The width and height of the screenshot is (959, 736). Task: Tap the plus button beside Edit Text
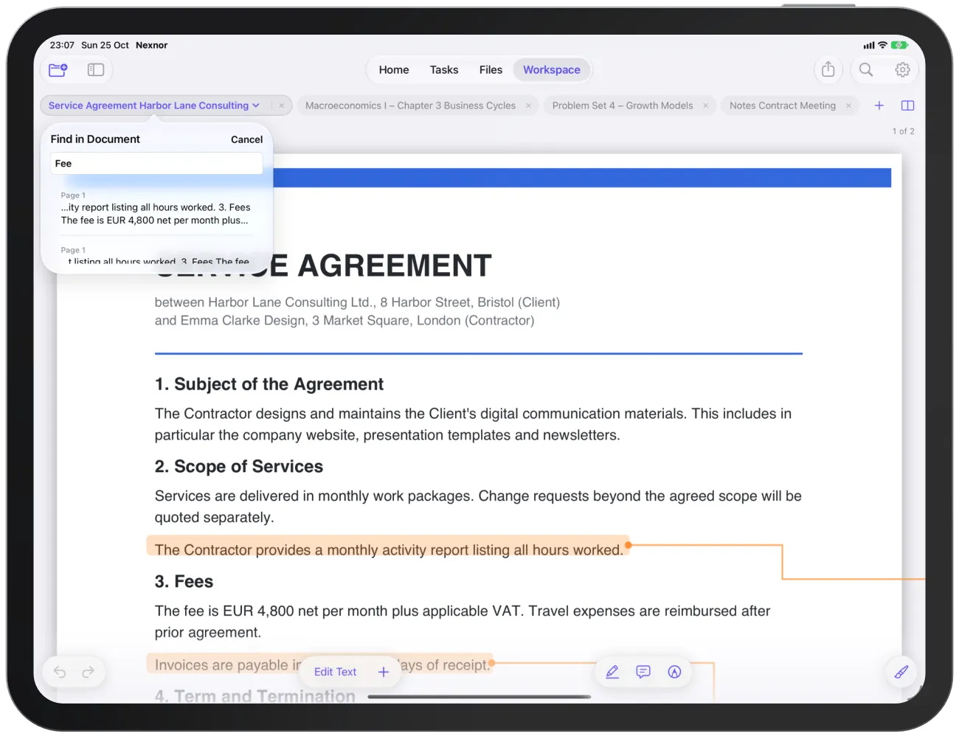pyautogui.click(x=384, y=672)
